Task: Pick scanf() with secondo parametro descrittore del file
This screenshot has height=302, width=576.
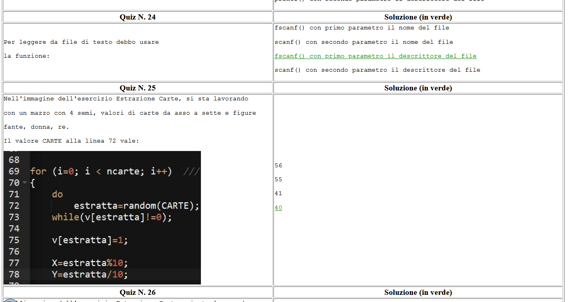Action: pyautogui.click(x=377, y=70)
